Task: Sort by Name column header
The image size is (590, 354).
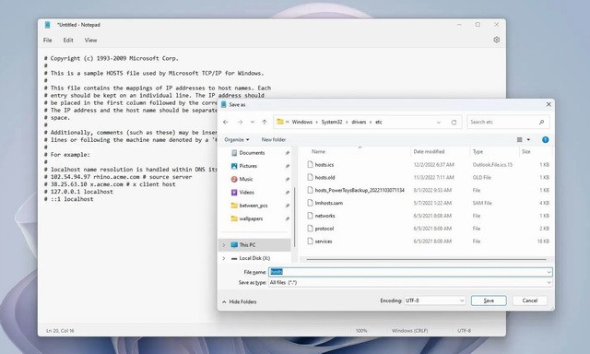Action: click(318, 151)
